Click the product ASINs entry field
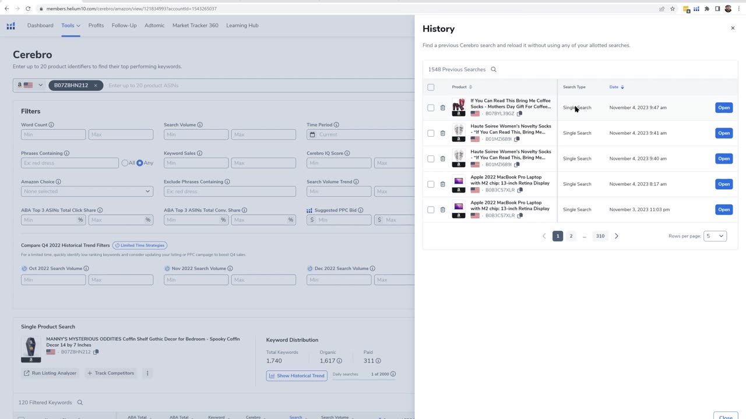 point(259,86)
